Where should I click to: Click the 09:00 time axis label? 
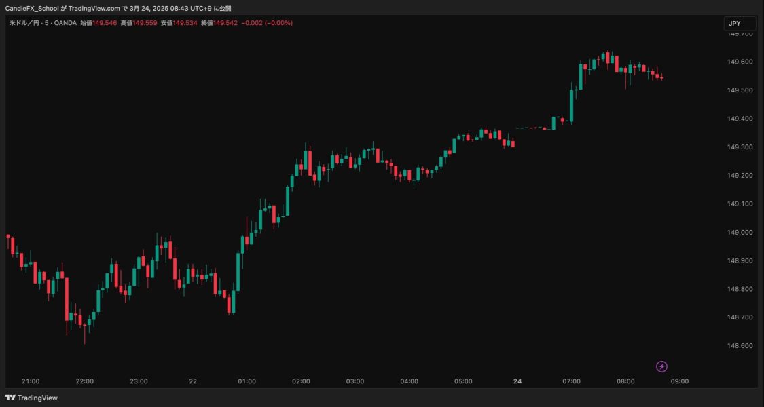(680, 381)
